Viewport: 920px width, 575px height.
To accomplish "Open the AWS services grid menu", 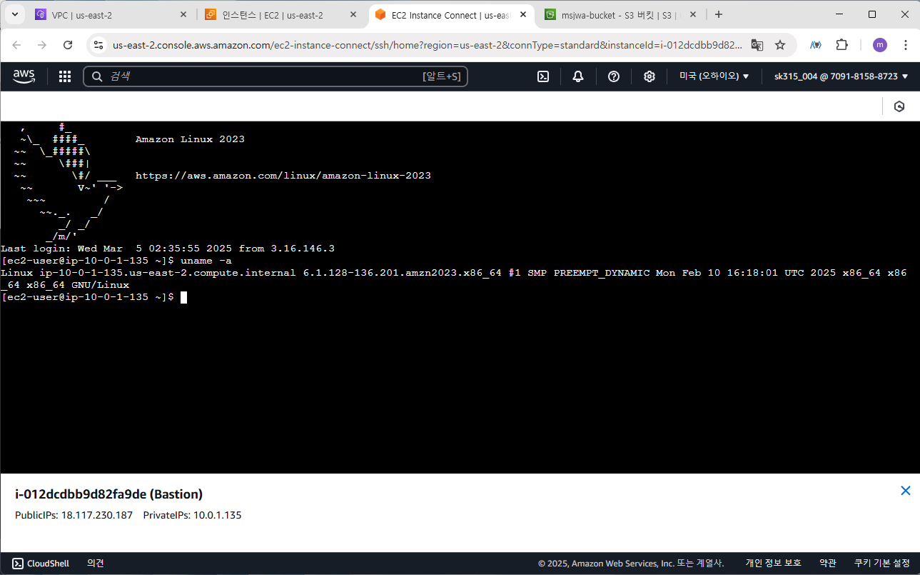I will click(x=65, y=76).
